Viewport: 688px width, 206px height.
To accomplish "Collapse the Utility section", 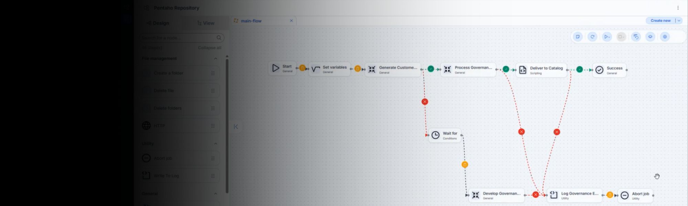I will click(216, 144).
